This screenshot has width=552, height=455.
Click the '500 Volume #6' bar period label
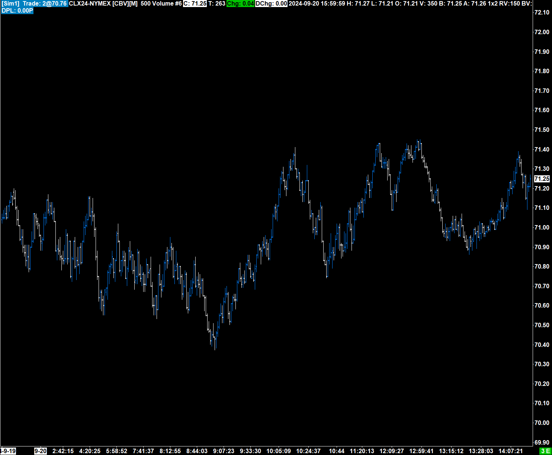pyautogui.click(x=161, y=3)
